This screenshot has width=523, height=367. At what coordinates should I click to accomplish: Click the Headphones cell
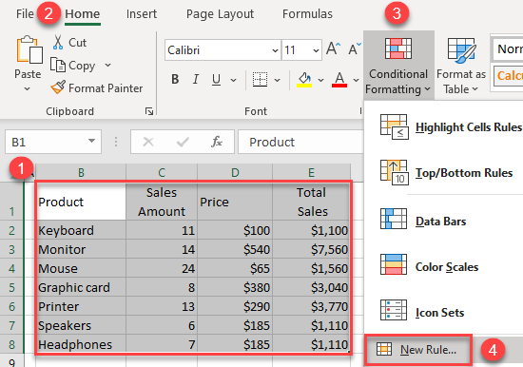pos(81,344)
